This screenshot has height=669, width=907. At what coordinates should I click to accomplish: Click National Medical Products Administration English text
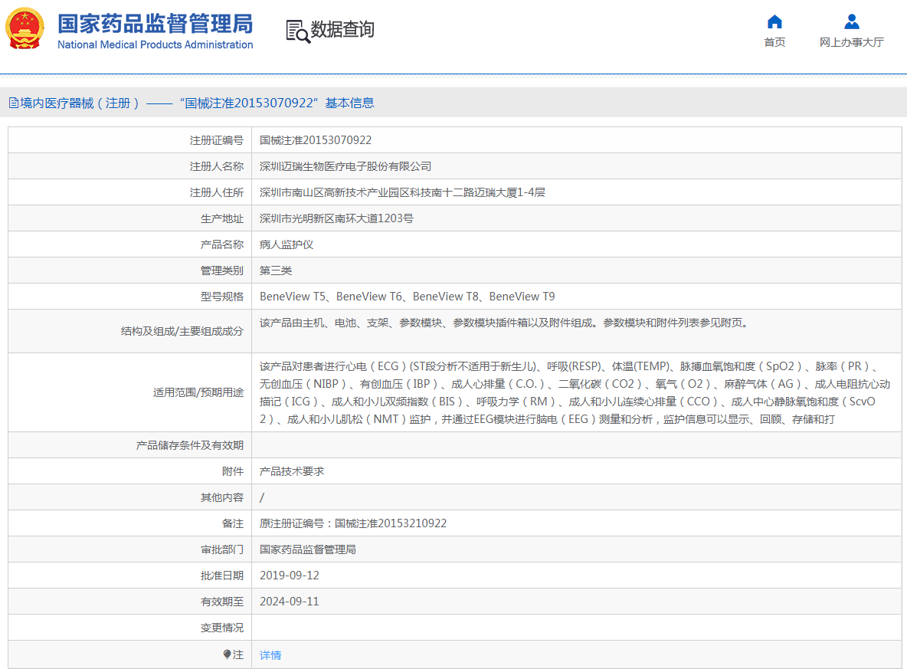[155, 44]
